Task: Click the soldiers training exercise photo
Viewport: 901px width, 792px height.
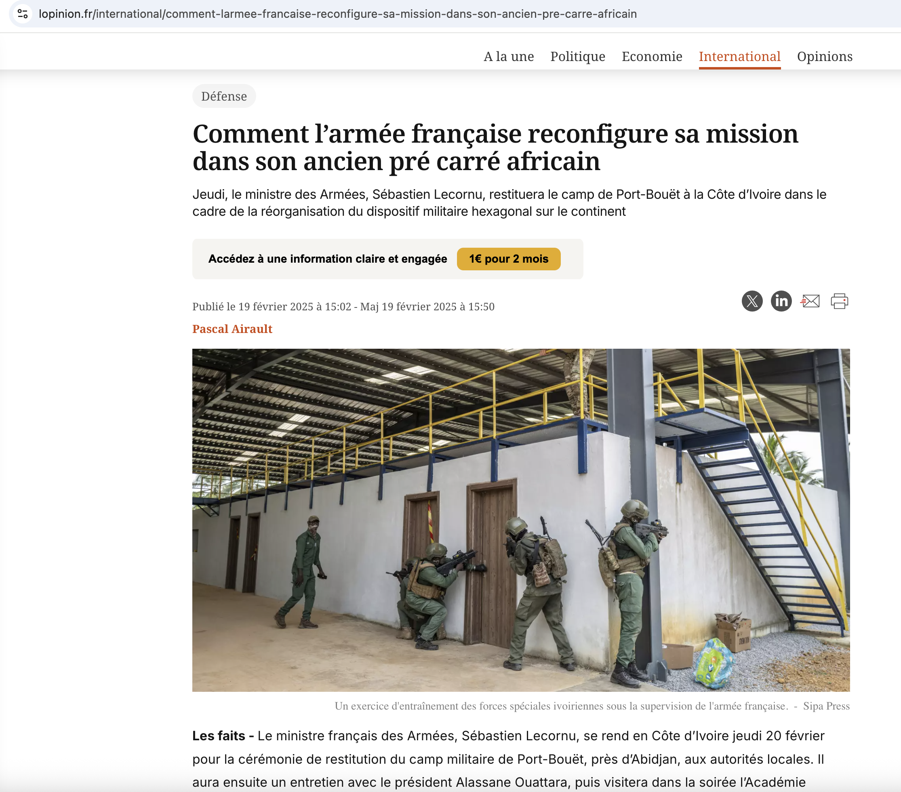Action: 521,520
